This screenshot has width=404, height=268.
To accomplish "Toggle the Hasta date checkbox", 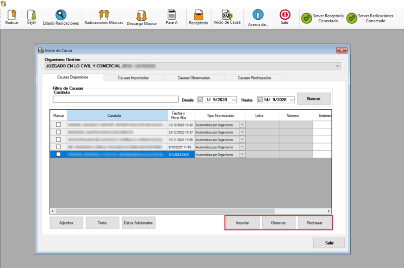I will pyautogui.click(x=260, y=100).
